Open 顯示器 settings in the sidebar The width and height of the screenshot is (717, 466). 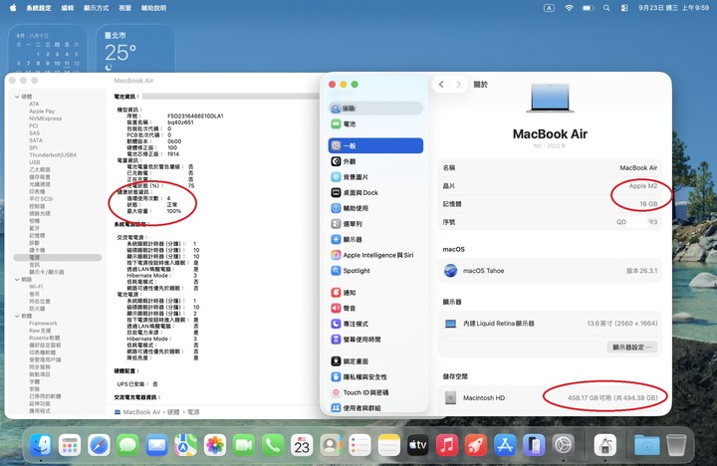[x=375, y=239]
